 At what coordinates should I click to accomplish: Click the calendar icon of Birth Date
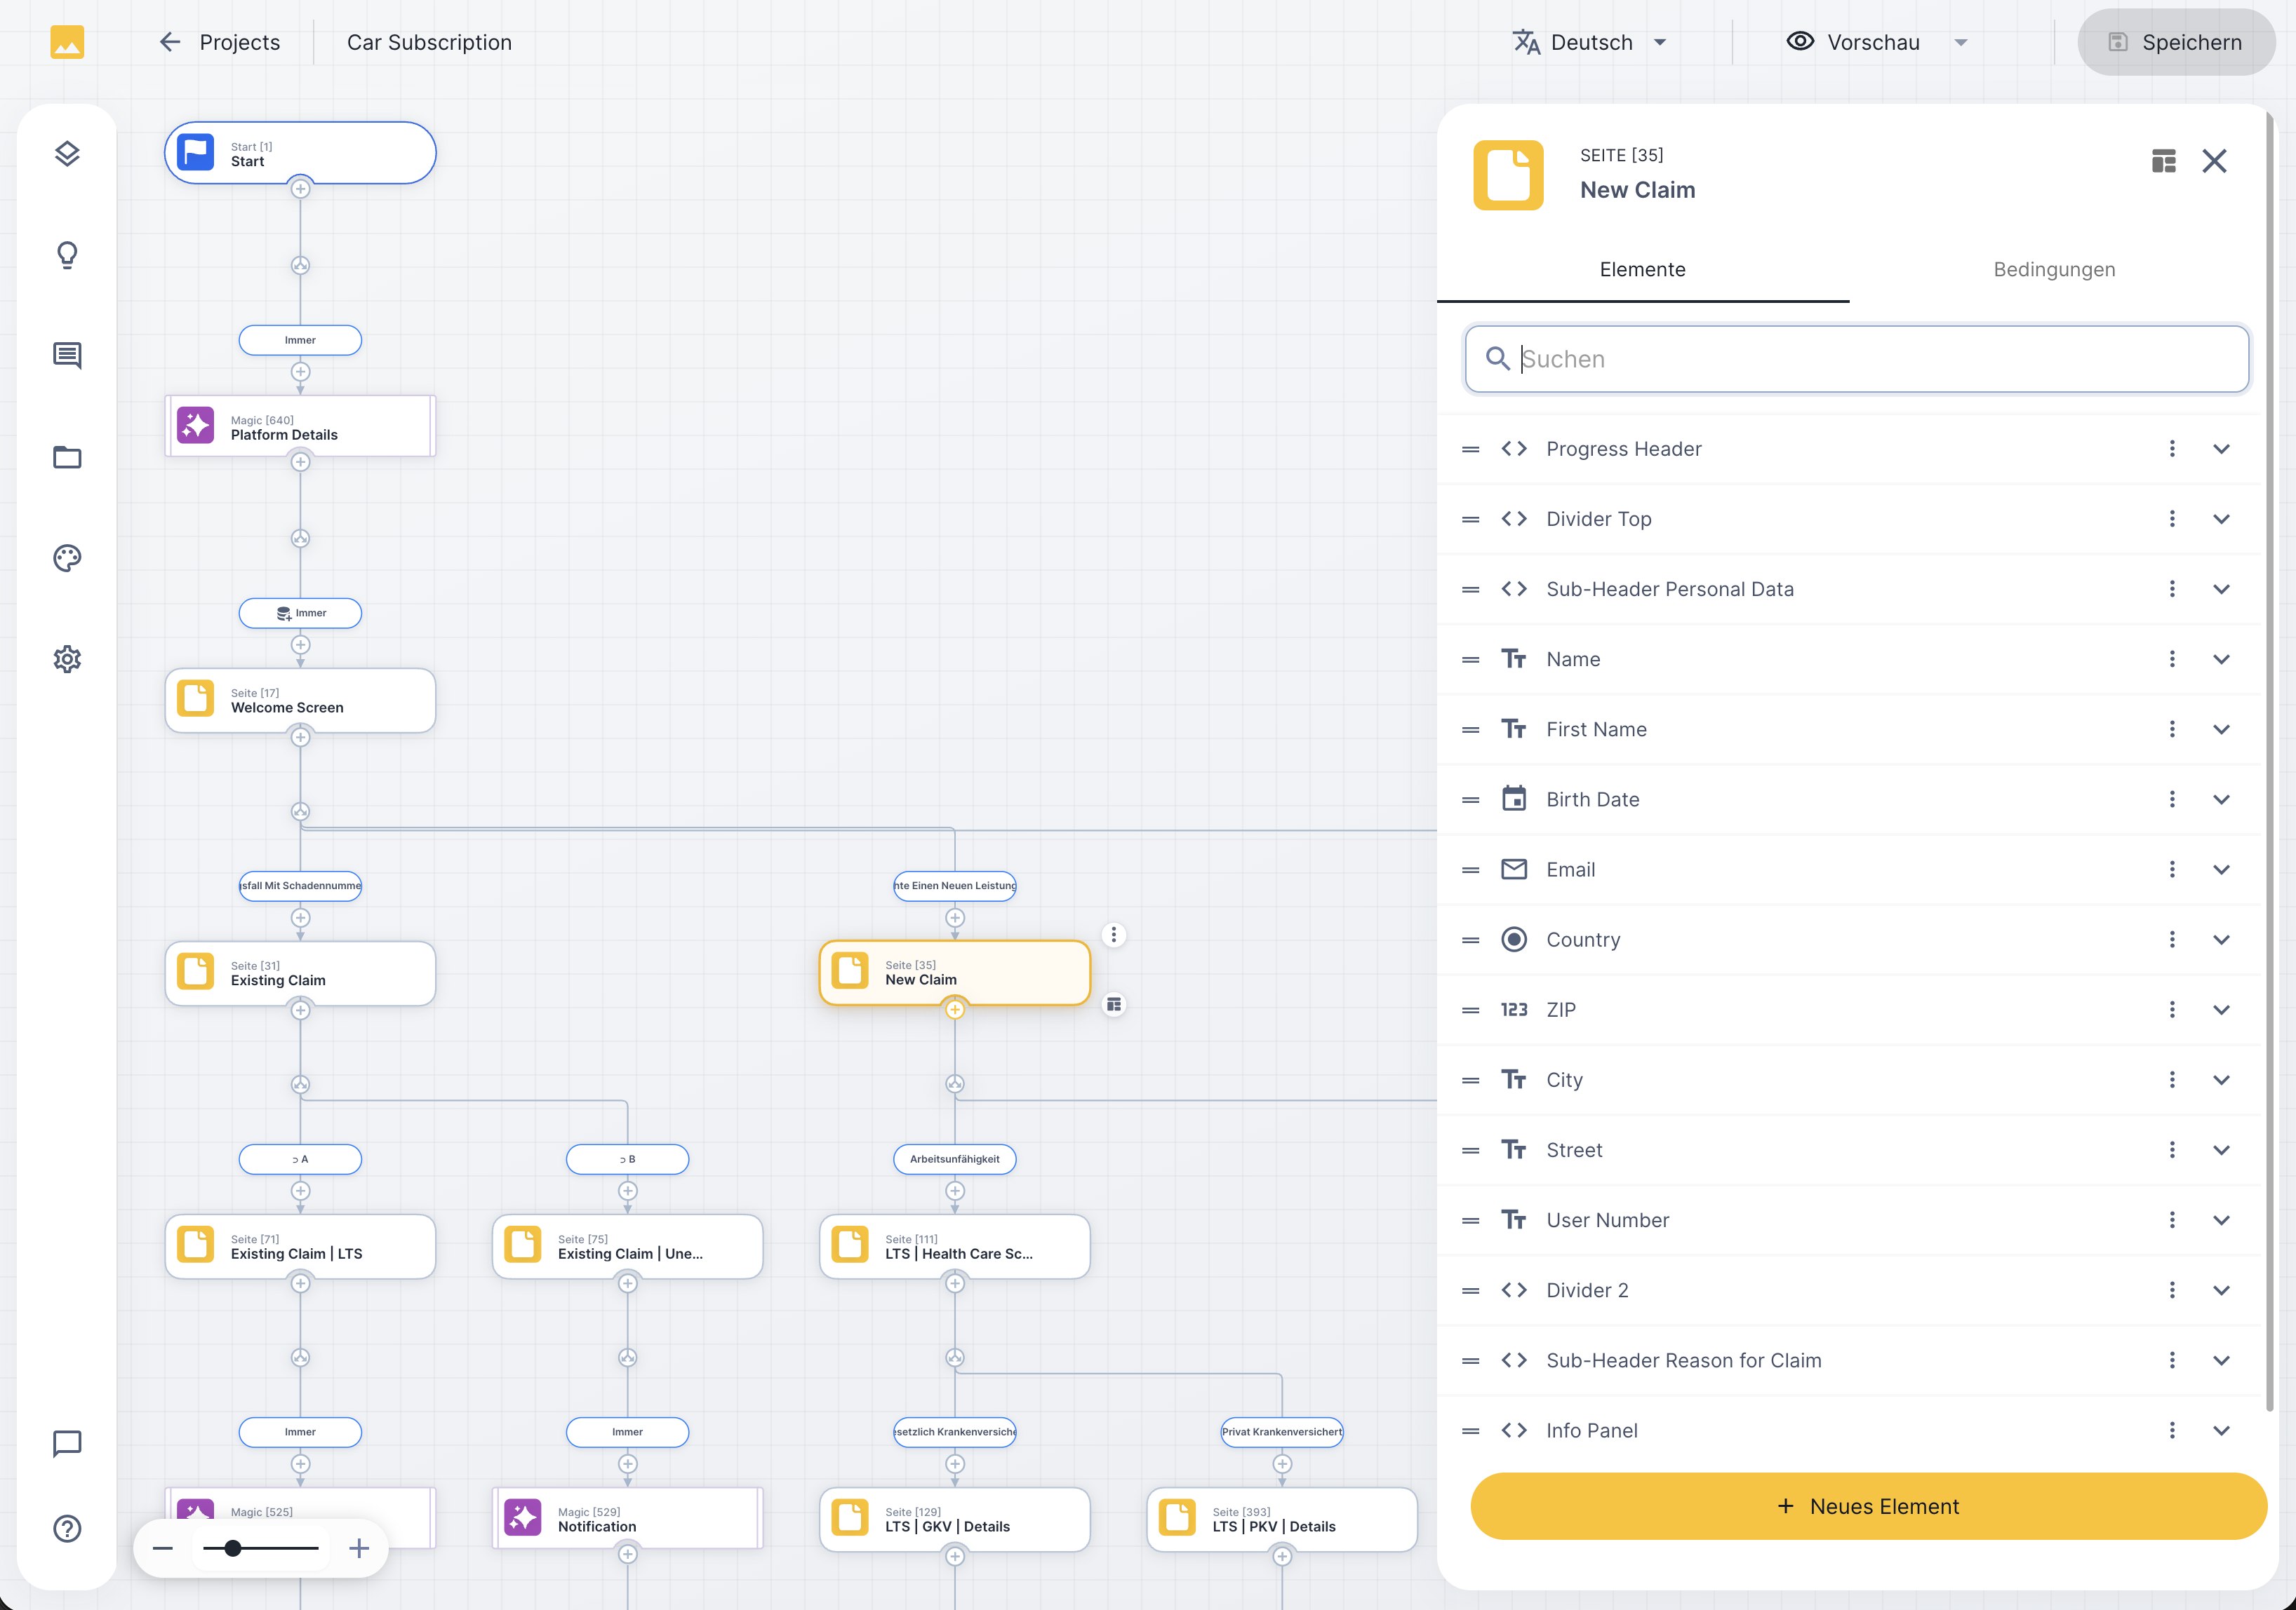[1514, 799]
